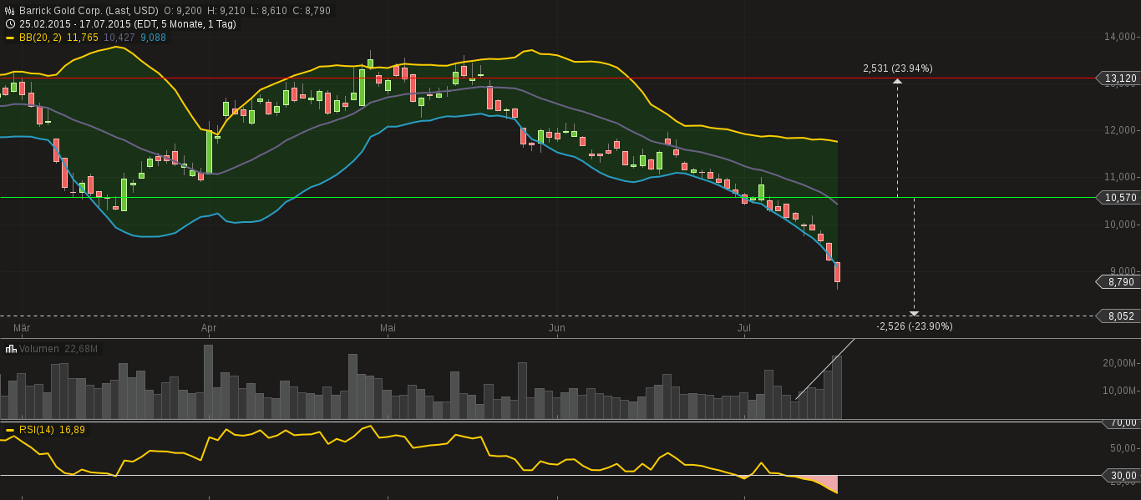The image size is (1141, 500).
Task: Click the -2,526 (-23.90%) annotation text
Action: pyautogui.click(x=914, y=326)
